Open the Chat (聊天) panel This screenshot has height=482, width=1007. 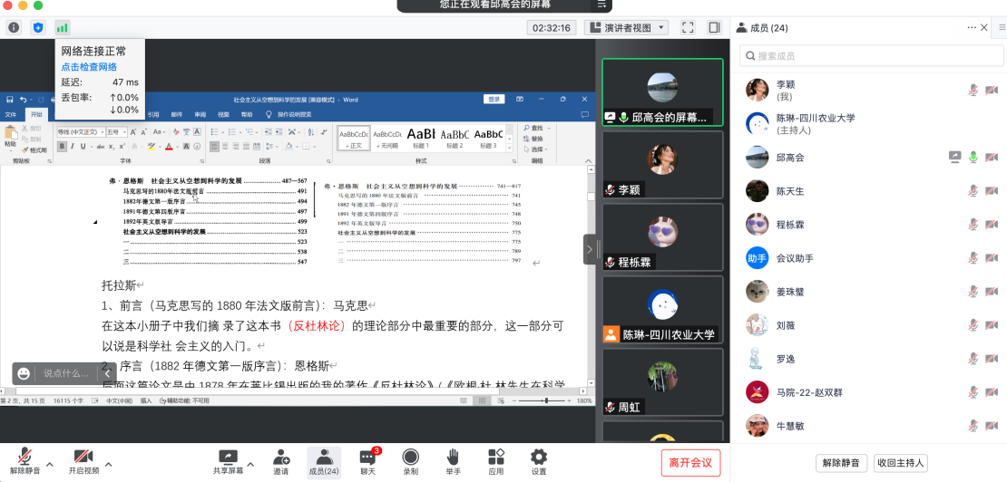point(367,461)
